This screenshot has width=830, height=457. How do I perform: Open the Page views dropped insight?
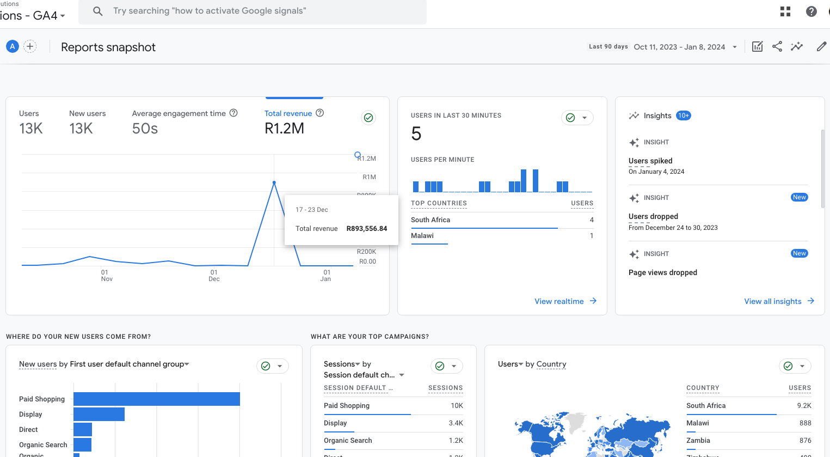pos(663,272)
